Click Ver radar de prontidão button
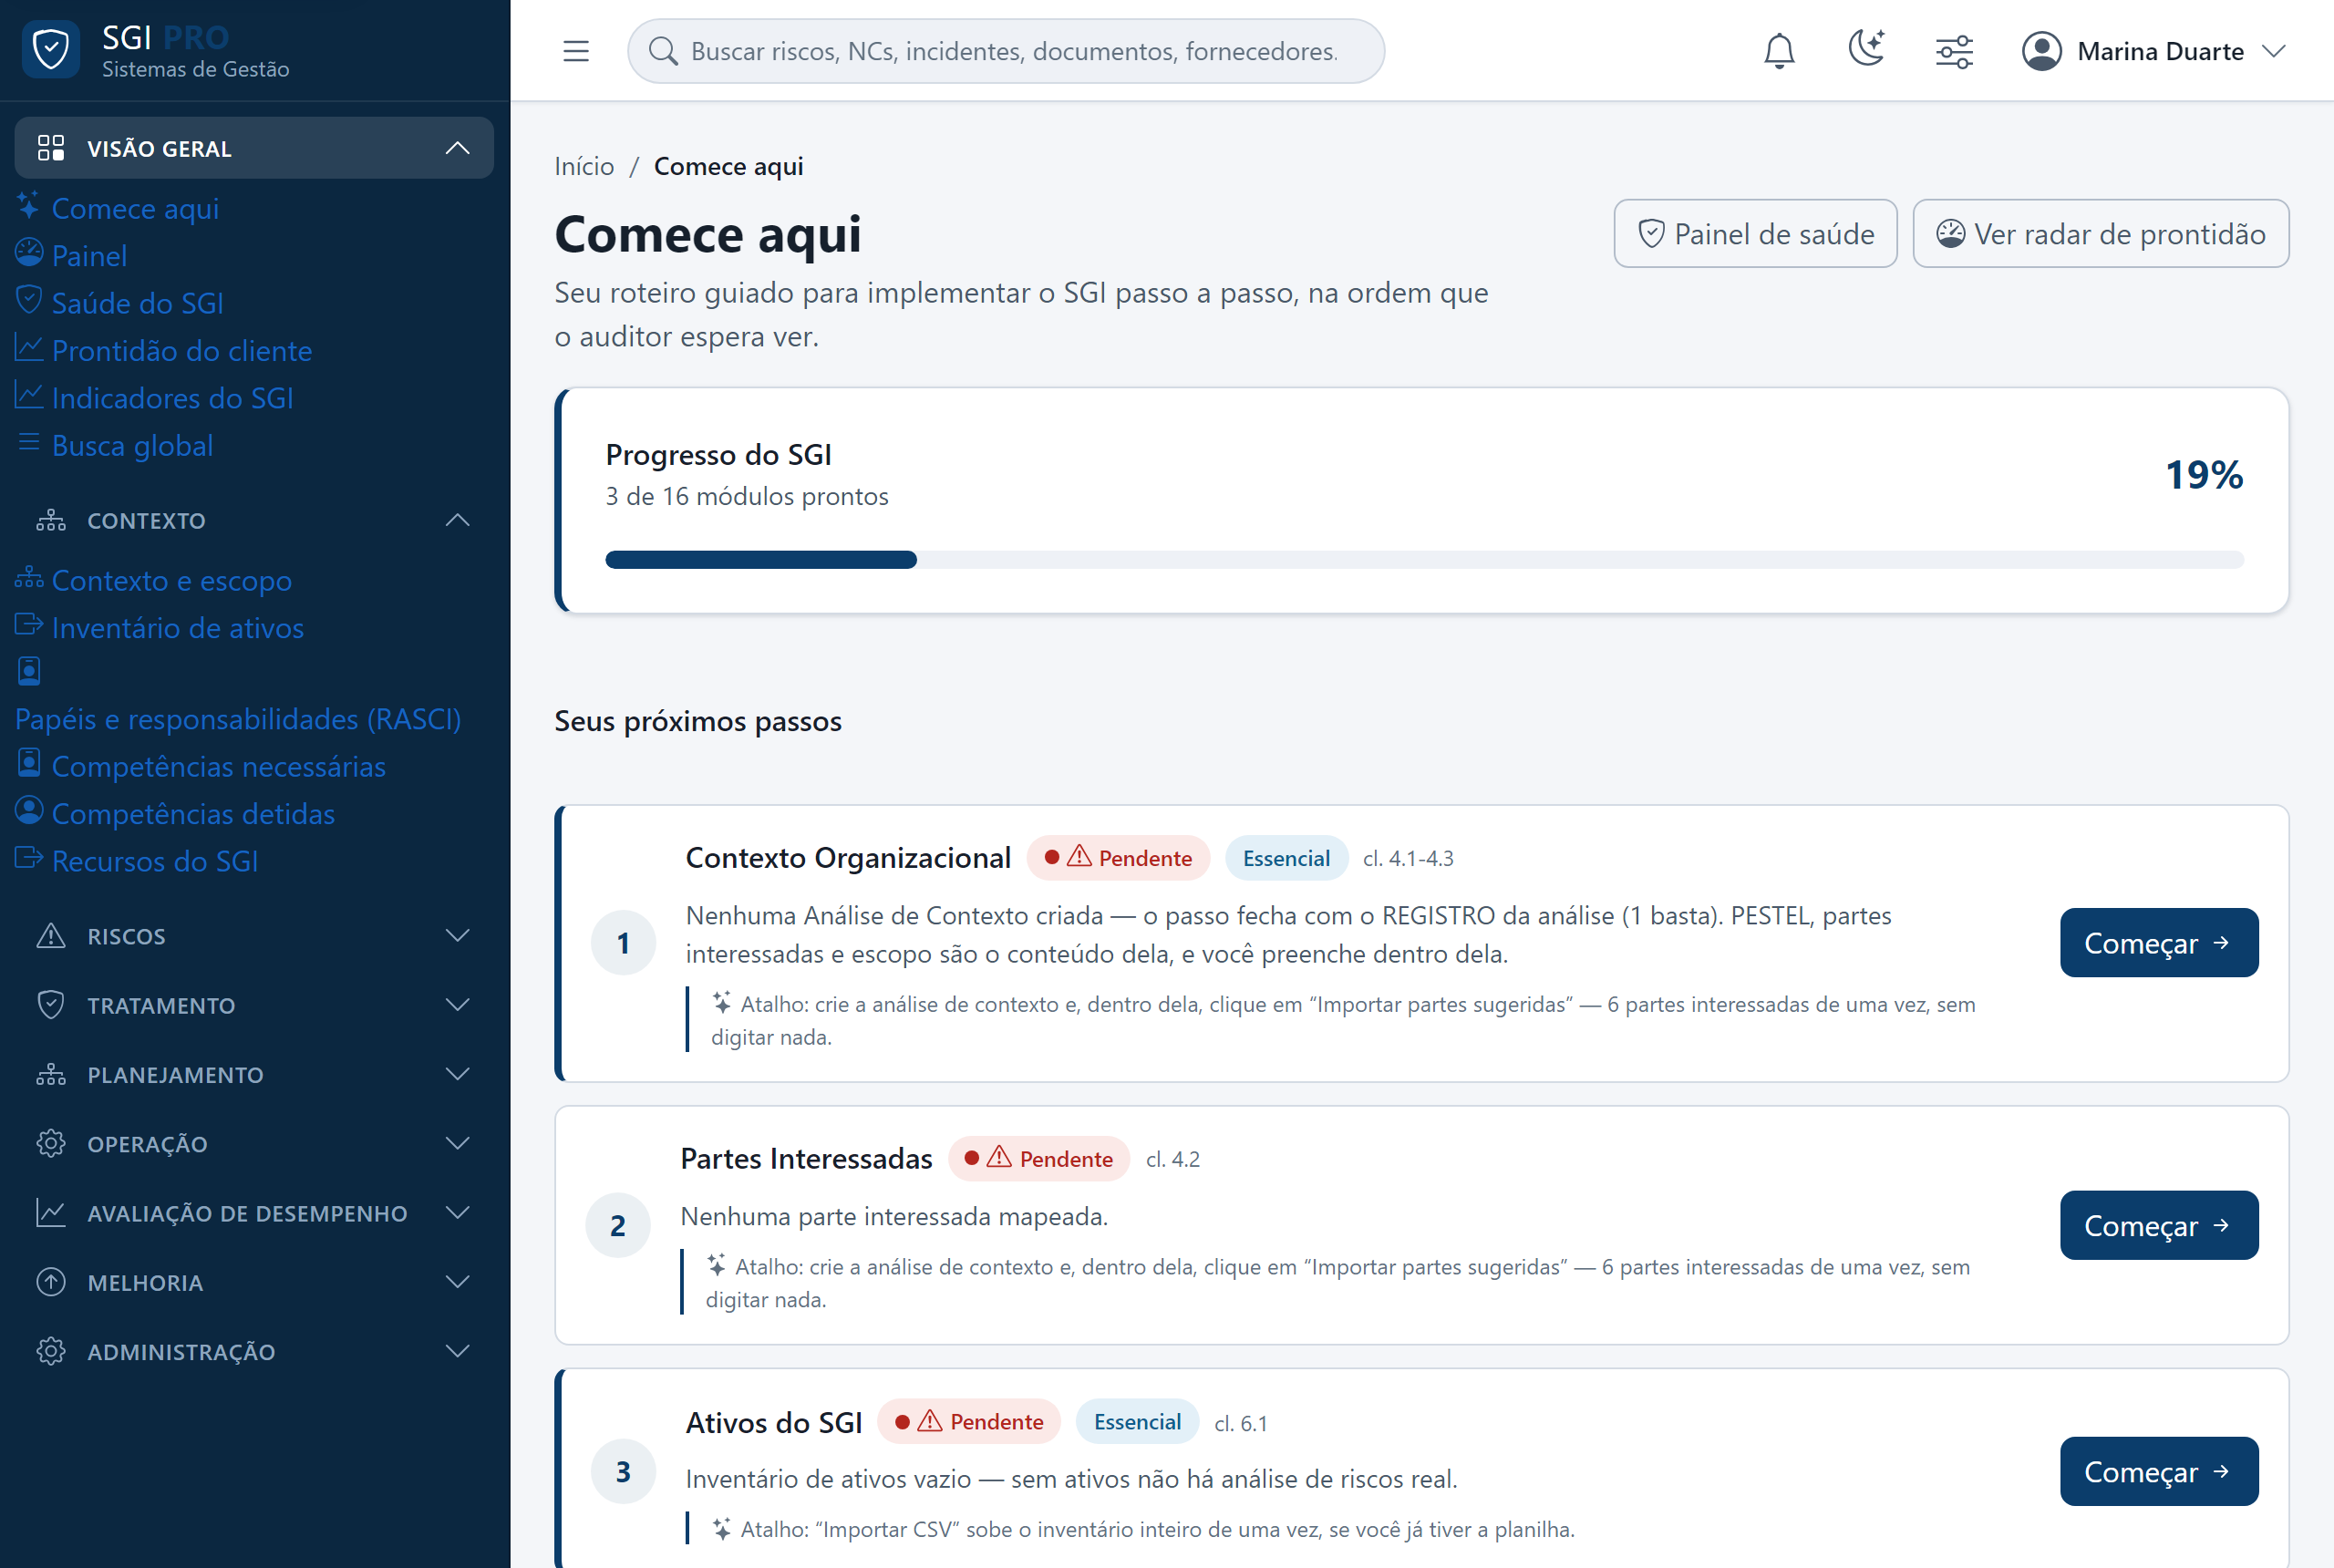The height and width of the screenshot is (1568, 2334). 2100,234
